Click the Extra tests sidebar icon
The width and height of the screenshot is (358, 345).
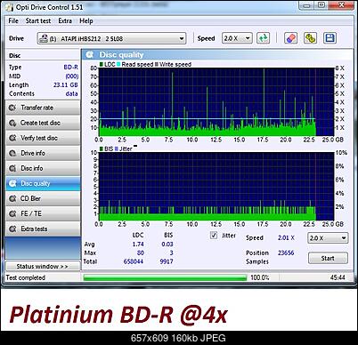point(12,229)
